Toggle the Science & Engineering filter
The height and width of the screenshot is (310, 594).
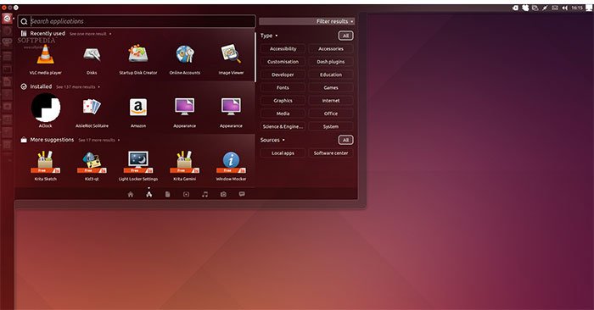[283, 127]
